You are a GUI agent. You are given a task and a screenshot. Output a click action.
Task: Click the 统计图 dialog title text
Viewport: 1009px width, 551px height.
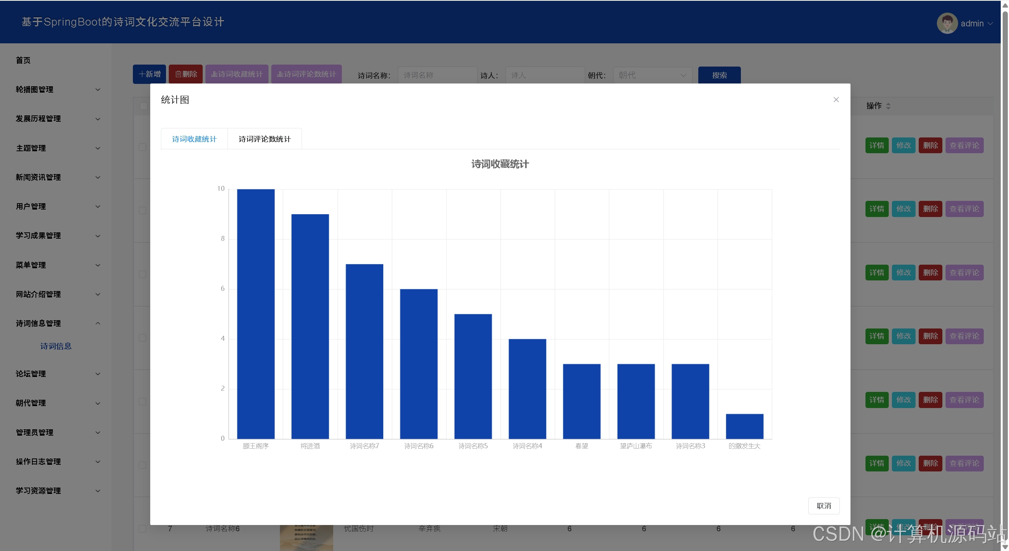coord(175,100)
